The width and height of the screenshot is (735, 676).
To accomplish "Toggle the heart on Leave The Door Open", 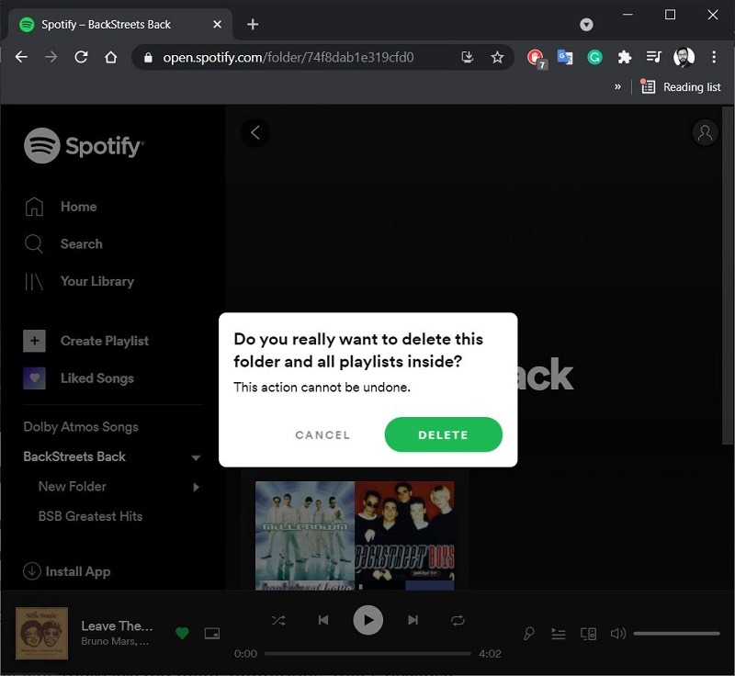I will pos(182,633).
